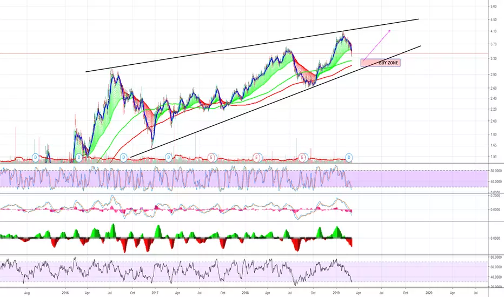Open the dividend marker near March 2016

point(79,157)
